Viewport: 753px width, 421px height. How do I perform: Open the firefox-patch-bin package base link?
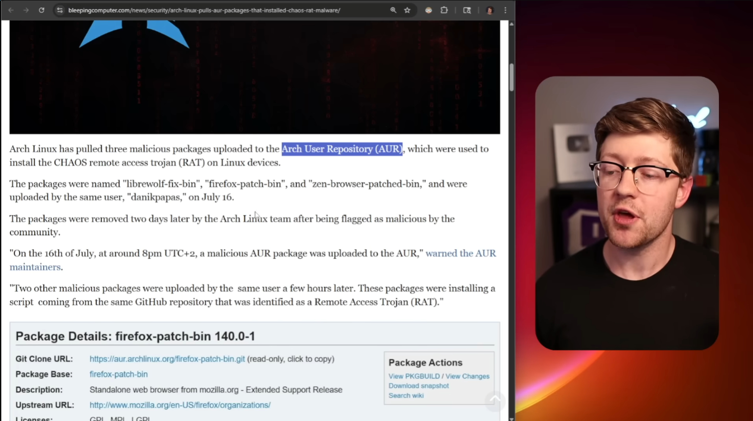(118, 374)
